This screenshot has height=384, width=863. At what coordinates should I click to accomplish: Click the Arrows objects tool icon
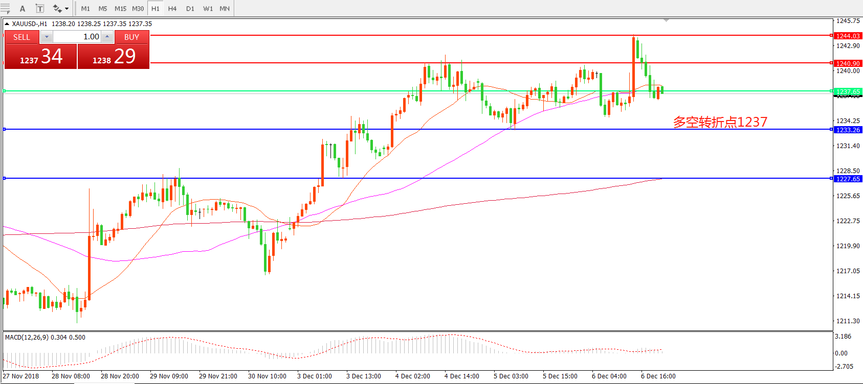(57, 9)
